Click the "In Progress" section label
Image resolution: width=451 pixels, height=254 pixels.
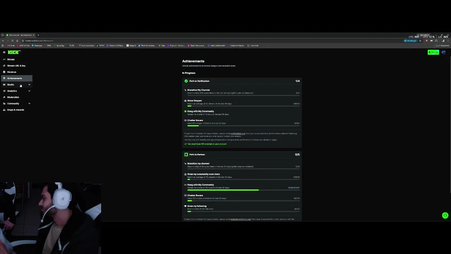tap(189, 73)
